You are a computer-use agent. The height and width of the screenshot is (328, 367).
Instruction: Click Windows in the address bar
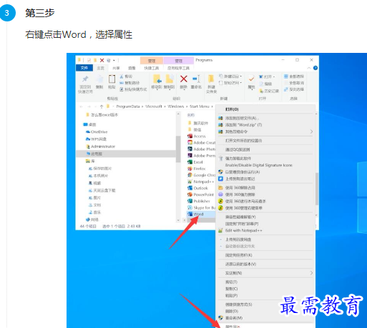(176, 106)
